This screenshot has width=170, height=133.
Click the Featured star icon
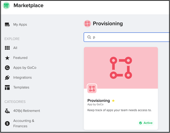[7, 58]
